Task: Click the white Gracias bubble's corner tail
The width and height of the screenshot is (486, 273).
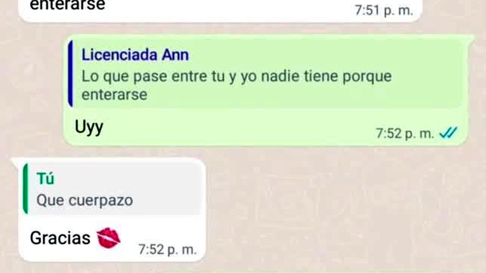Action: [16, 161]
